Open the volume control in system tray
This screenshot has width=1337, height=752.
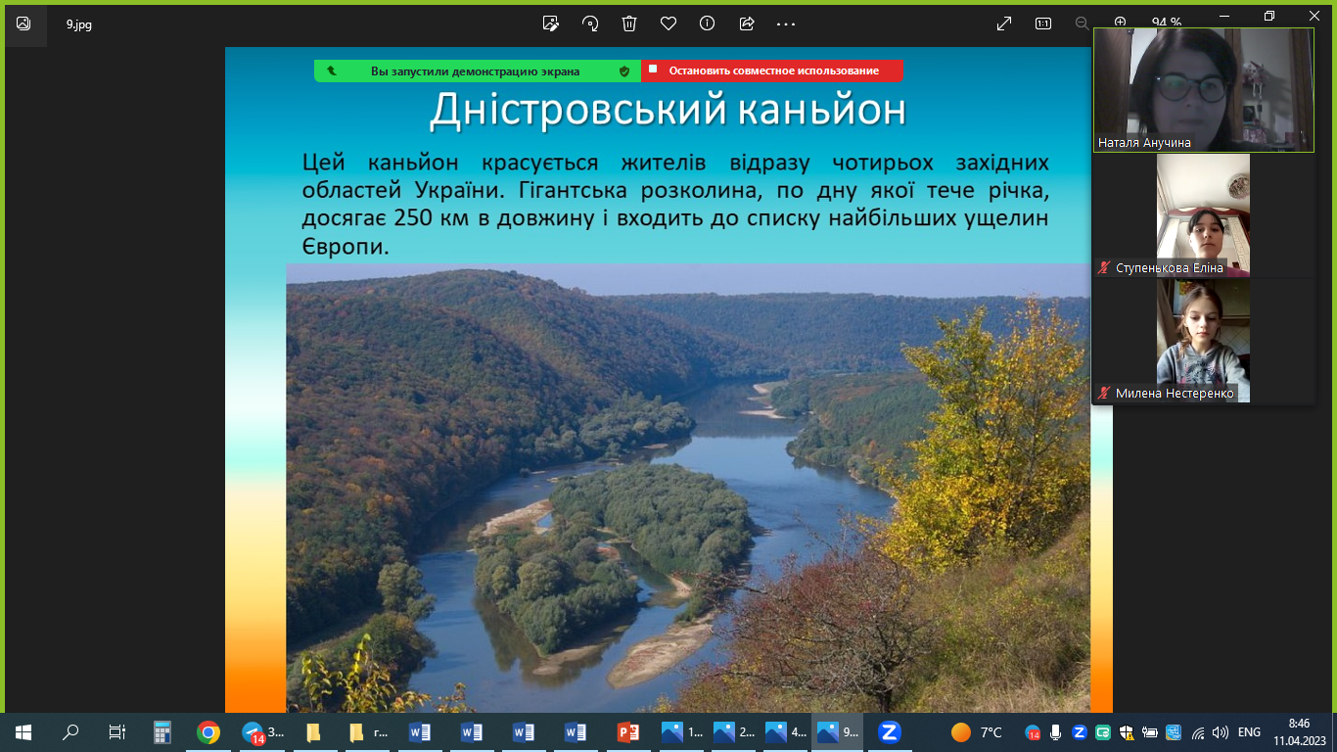pyautogui.click(x=1220, y=731)
